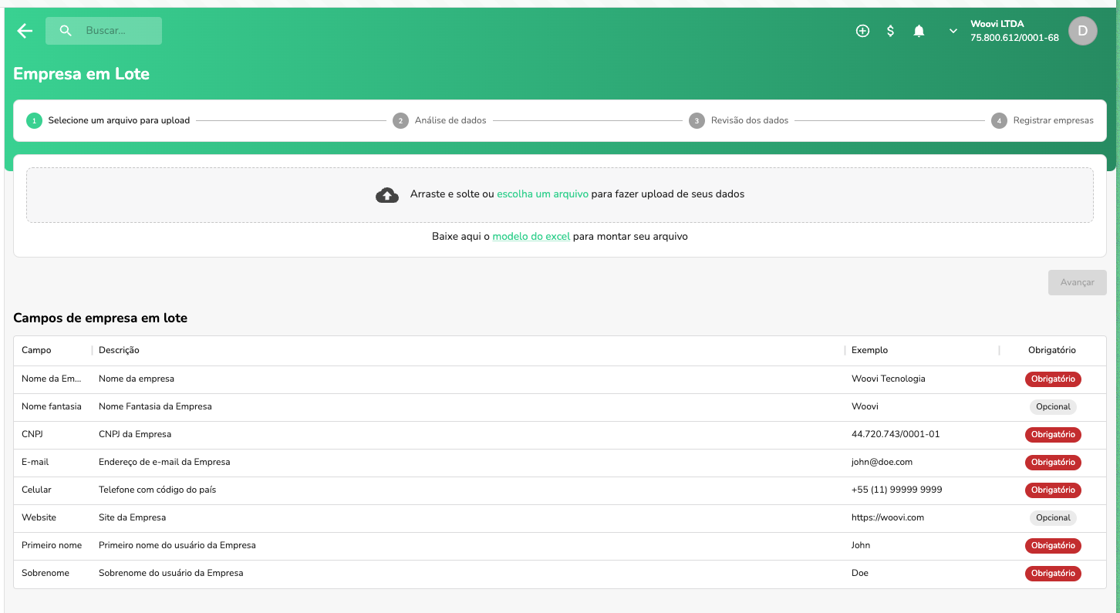Click the Woovi LTDA company name
The image size is (1120, 613).
pyautogui.click(x=997, y=24)
